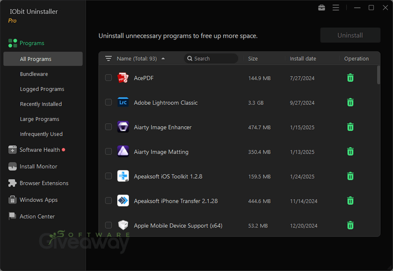Open Bundleware category
Viewport: 393px width, 271px height.
34,74
